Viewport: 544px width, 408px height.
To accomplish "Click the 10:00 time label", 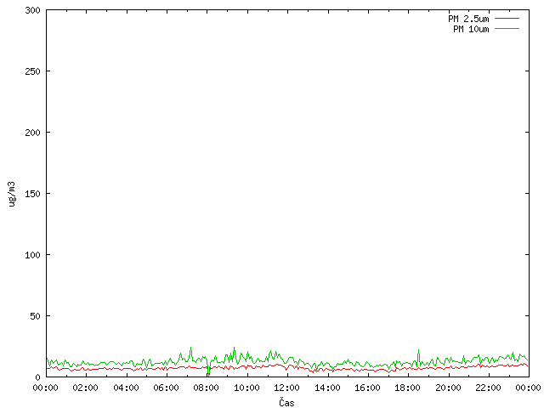I will [246, 388].
